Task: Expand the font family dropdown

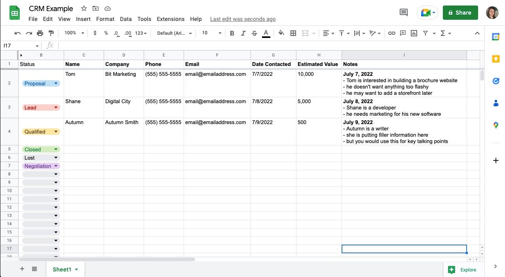Action: point(174,33)
